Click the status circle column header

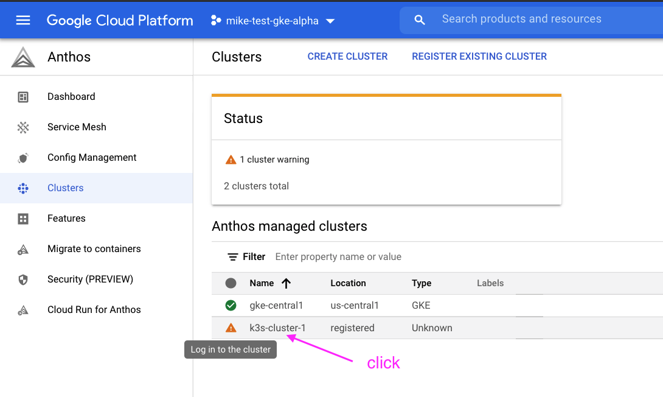click(x=231, y=283)
